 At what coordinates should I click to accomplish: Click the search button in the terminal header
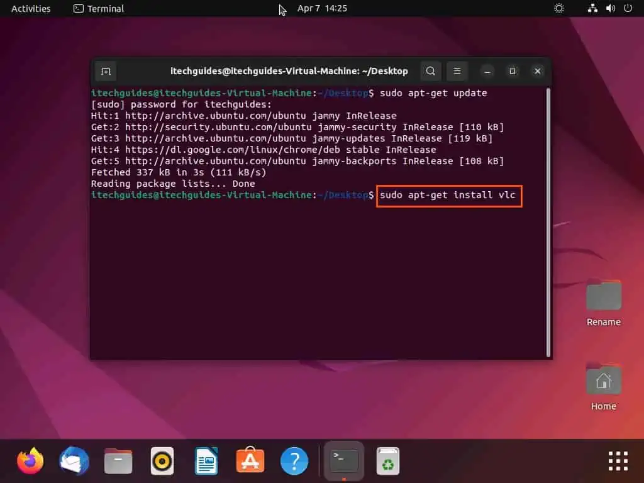point(430,71)
